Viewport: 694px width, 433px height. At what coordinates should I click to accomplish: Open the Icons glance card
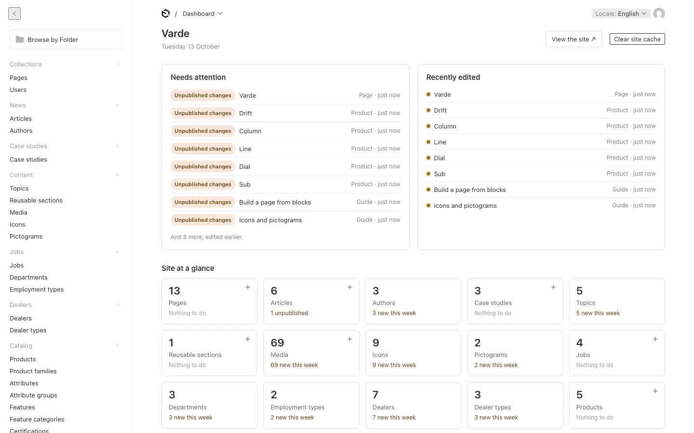(413, 353)
